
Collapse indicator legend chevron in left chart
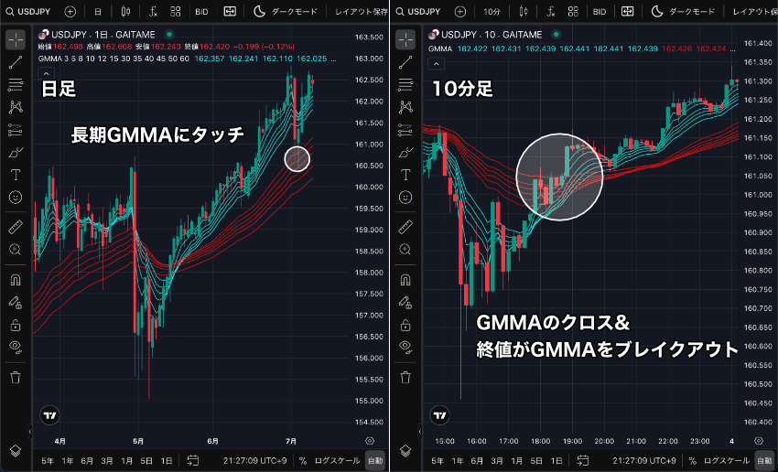tap(46, 73)
